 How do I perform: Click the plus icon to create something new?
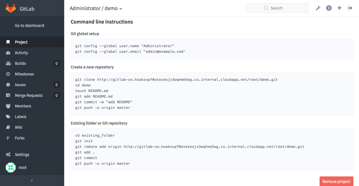pos(339,8)
